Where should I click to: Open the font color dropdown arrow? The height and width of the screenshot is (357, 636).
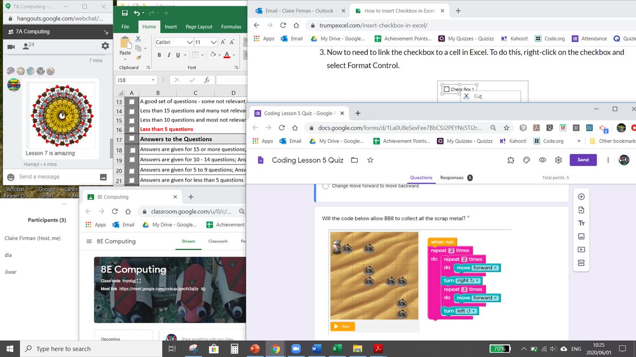coord(234,55)
